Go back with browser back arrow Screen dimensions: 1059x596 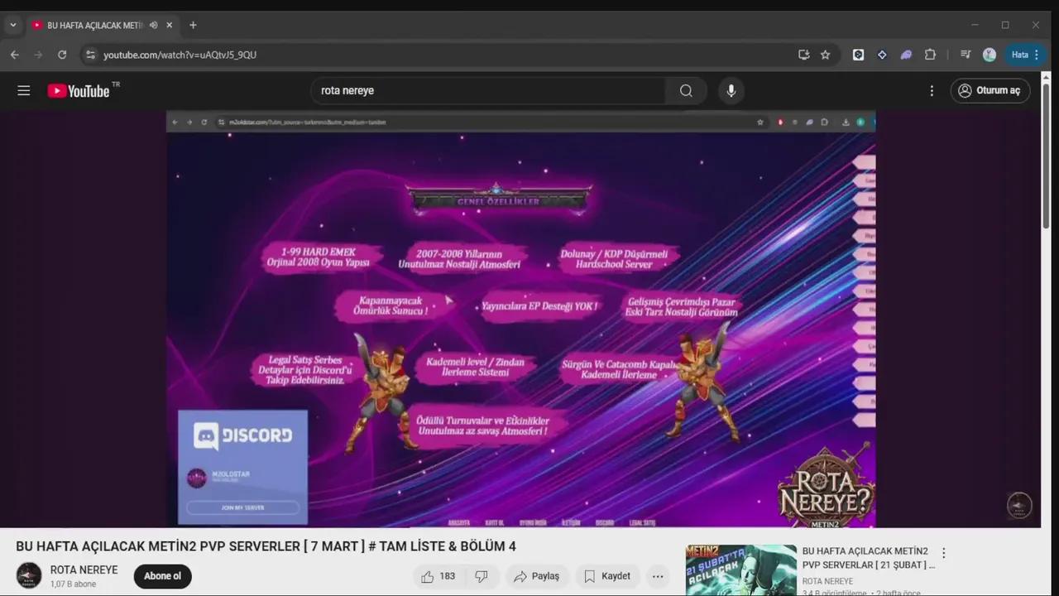[x=15, y=55]
